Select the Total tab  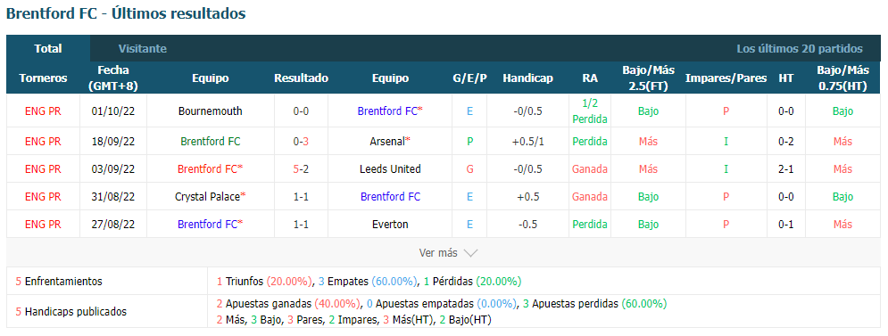(48, 49)
